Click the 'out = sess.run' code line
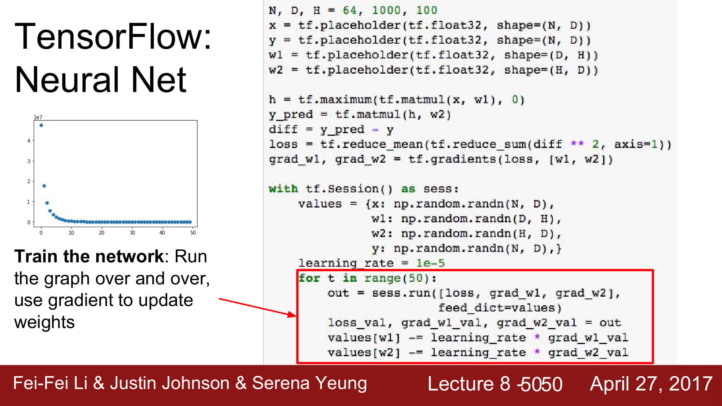 (x=474, y=293)
